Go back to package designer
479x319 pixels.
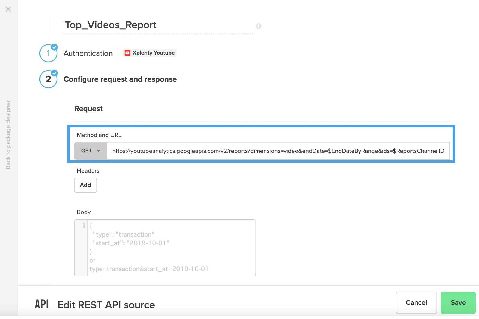[x=8, y=135]
